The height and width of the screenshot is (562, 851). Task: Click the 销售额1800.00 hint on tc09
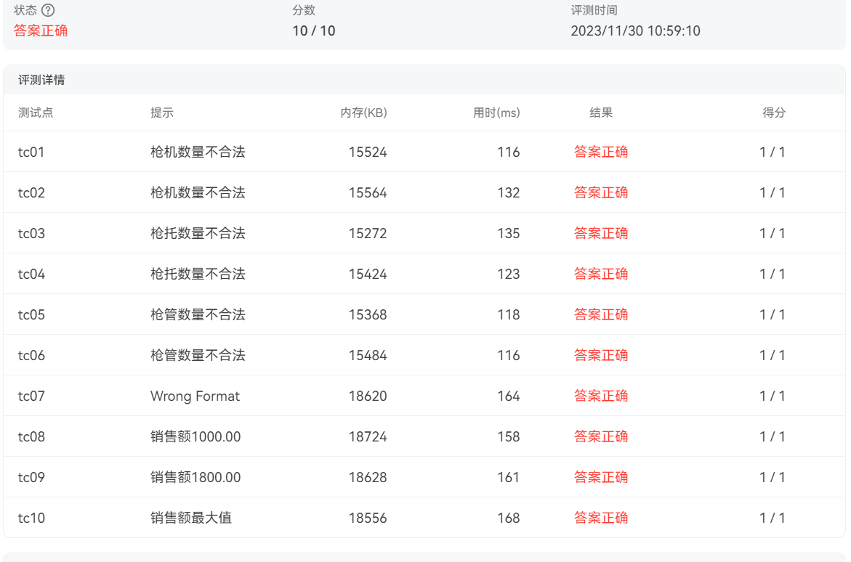click(195, 477)
